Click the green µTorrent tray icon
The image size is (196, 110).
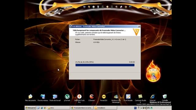[x=152, y=108]
